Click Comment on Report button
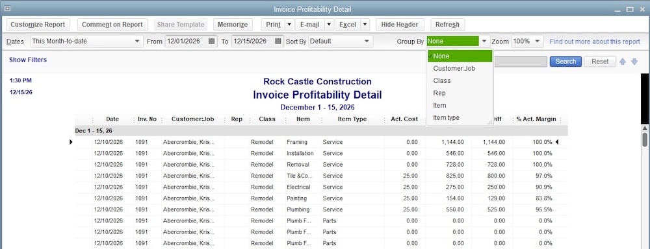 pyautogui.click(x=112, y=25)
